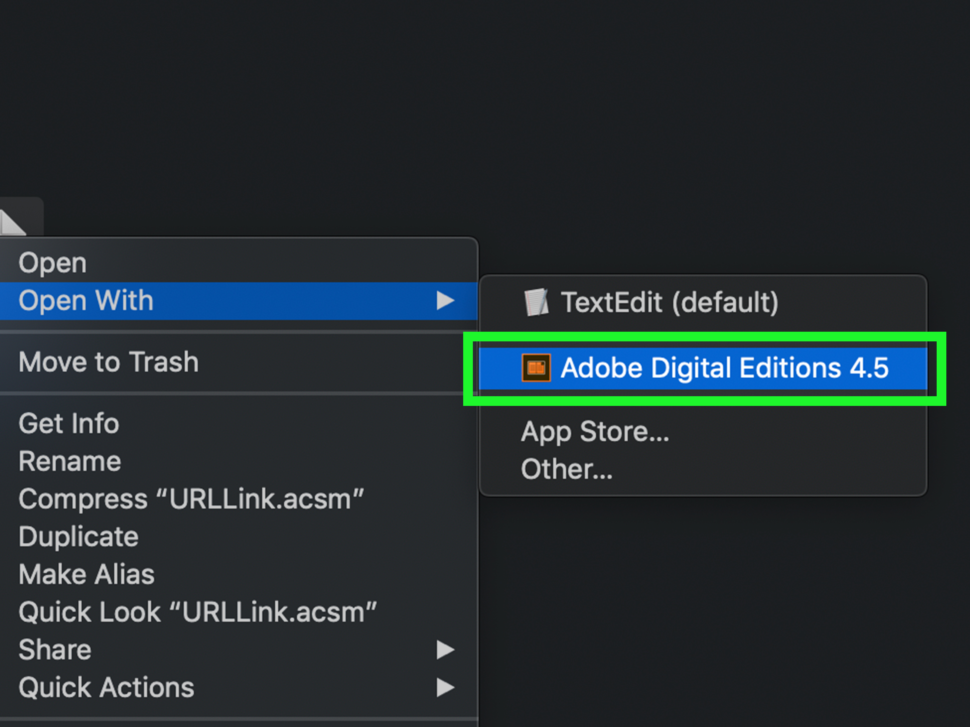Choose Open from the context menu
Image resolution: width=970 pixels, height=727 pixels.
[x=239, y=263]
